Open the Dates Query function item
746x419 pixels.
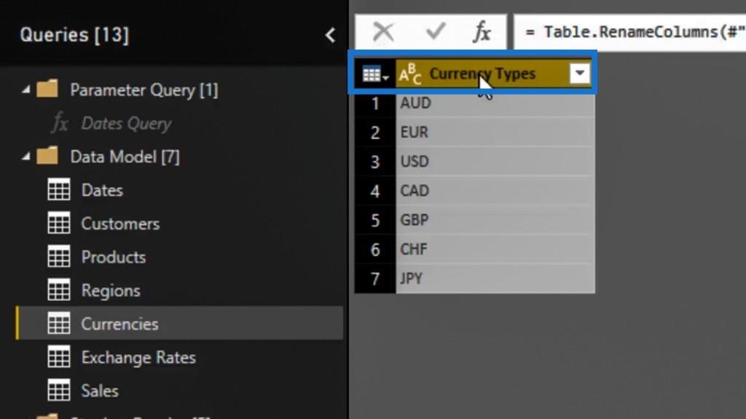coord(126,124)
